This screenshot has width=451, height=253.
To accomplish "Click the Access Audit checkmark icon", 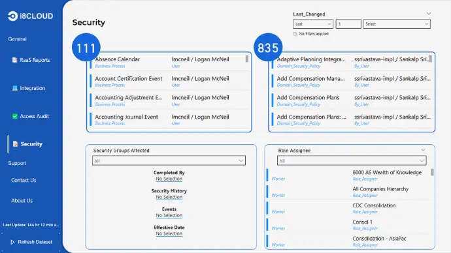I will [x=14, y=116].
